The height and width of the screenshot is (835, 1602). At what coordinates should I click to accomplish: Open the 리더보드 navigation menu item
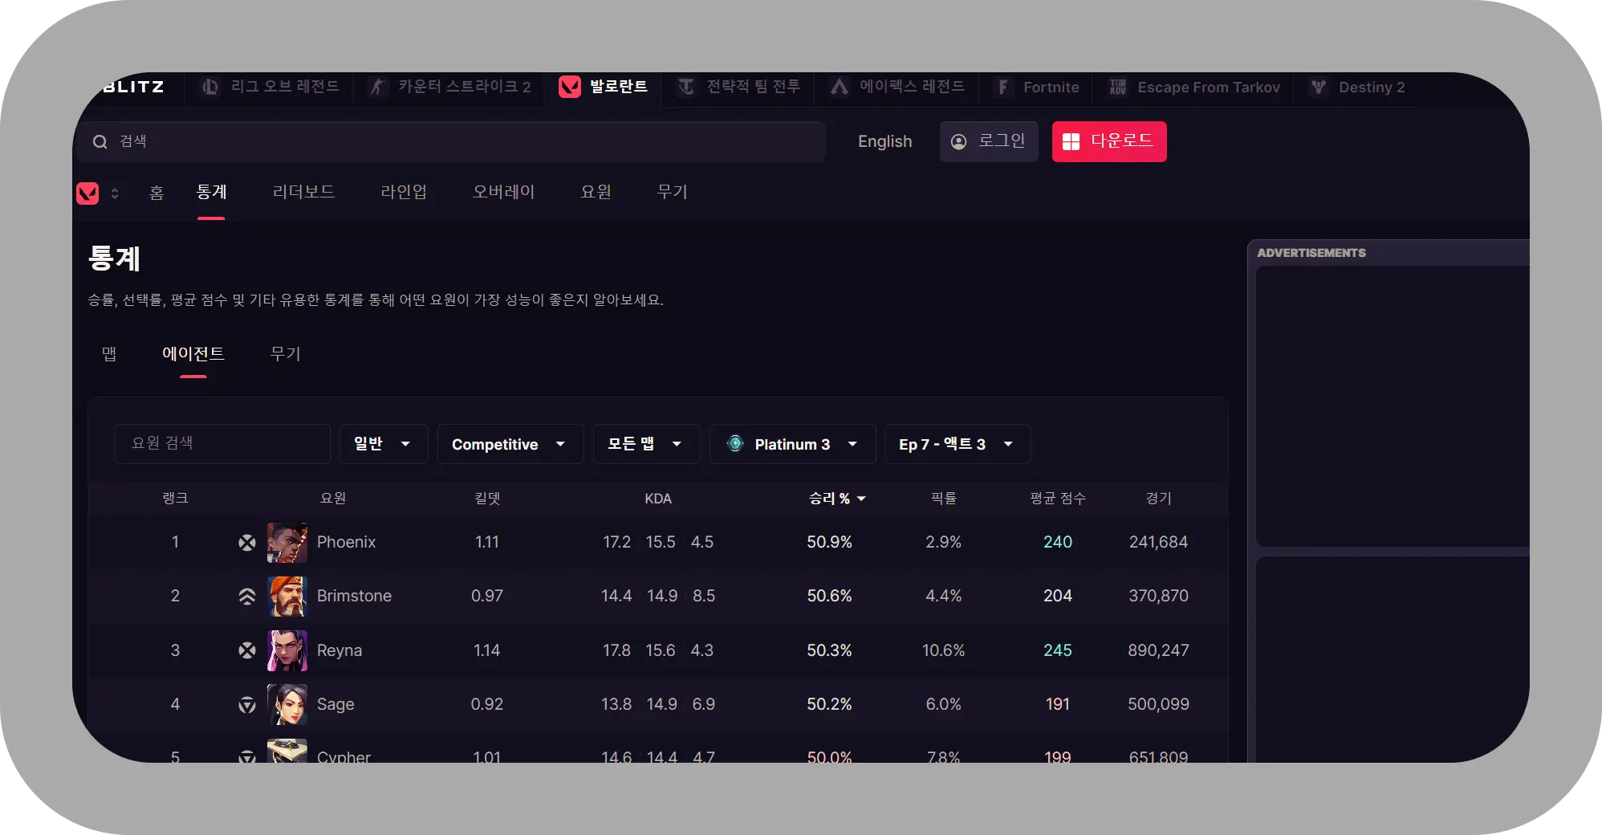304,192
